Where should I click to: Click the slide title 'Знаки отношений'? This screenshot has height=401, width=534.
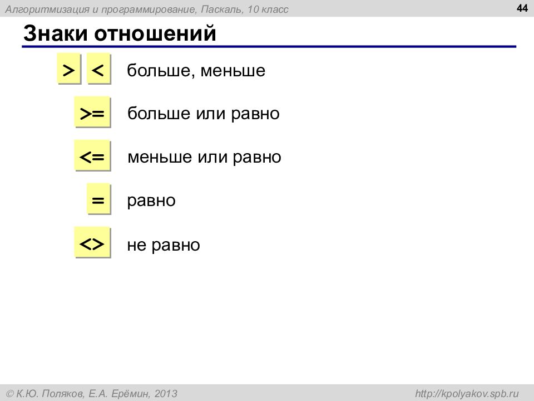(120, 33)
